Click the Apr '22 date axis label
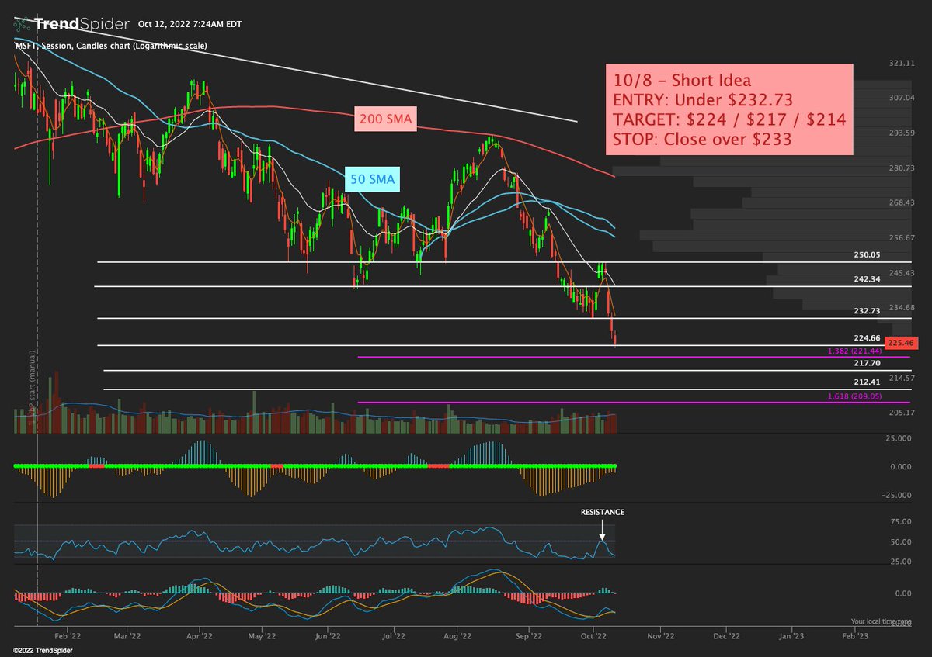 [x=200, y=635]
